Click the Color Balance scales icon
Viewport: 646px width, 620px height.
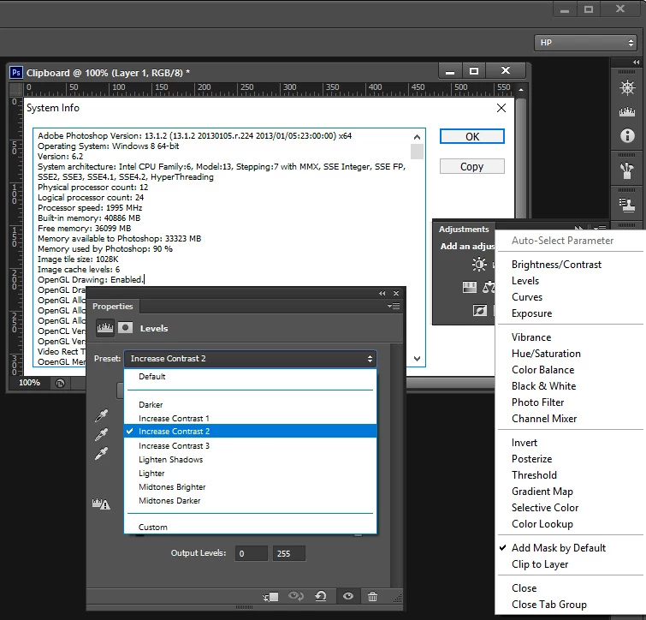[489, 288]
